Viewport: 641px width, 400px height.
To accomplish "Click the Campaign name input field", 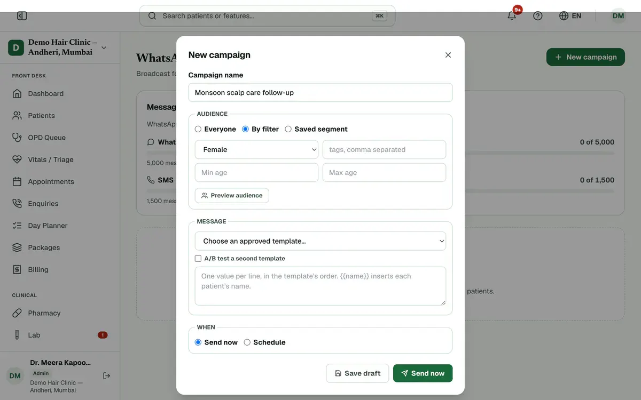I will coord(320,92).
